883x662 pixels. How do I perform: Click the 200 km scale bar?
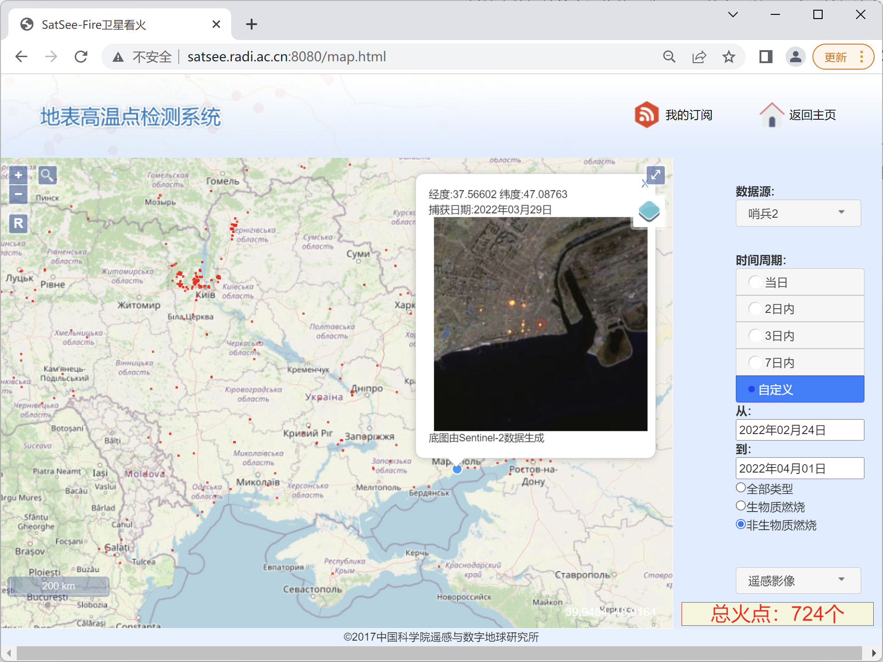pos(58,586)
